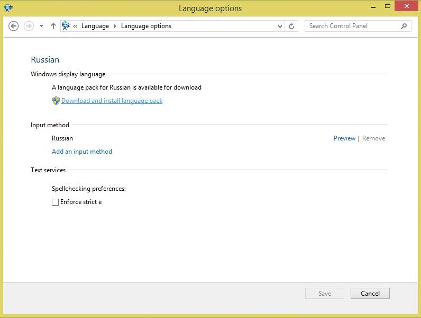Maximize the Language options window
Image resolution: width=421 pixels, height=318 pixels.
388,6
